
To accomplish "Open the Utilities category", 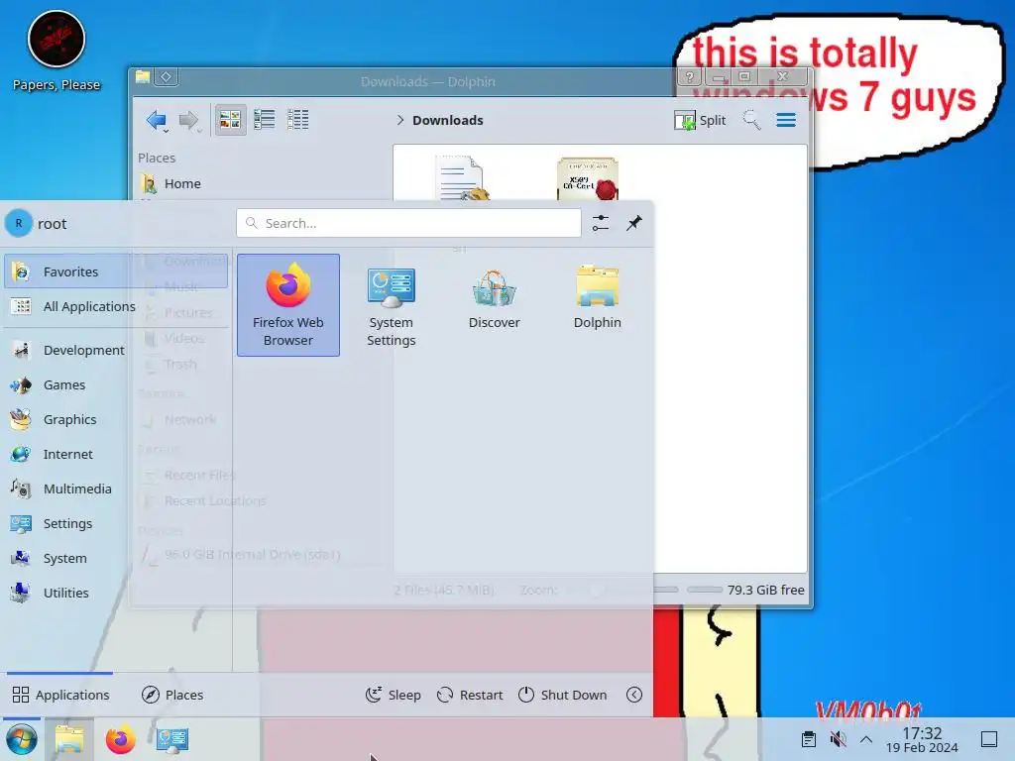I will pos(116,593).
